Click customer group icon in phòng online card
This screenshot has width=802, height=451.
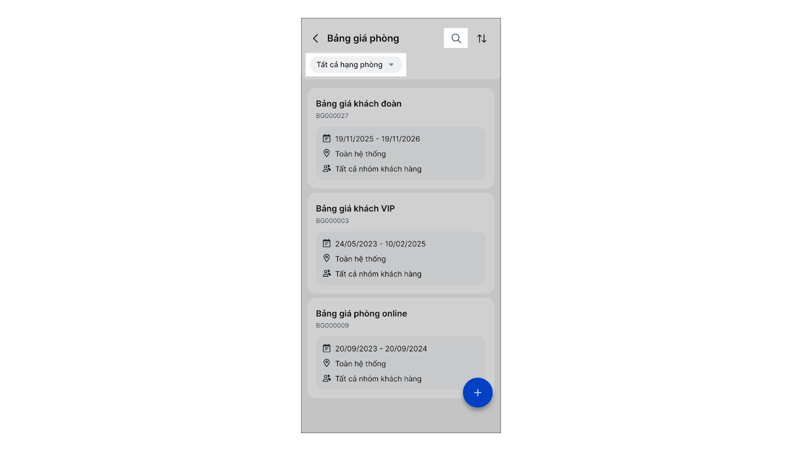(x=326, y=378)
